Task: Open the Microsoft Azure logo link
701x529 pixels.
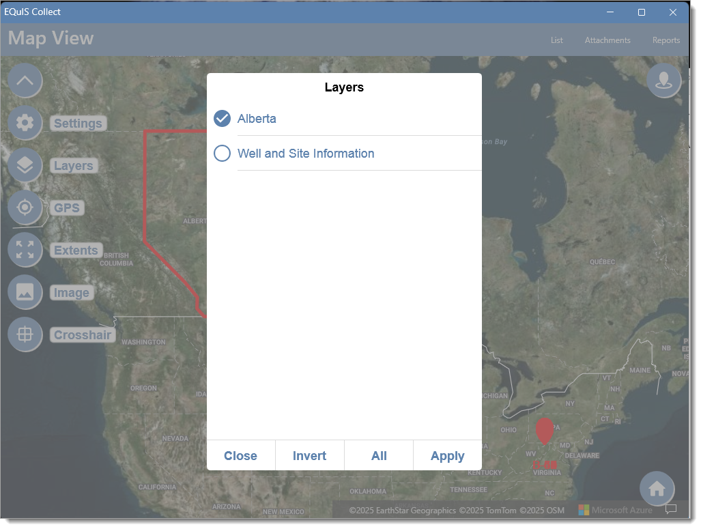Action: [x=615, y=510]
